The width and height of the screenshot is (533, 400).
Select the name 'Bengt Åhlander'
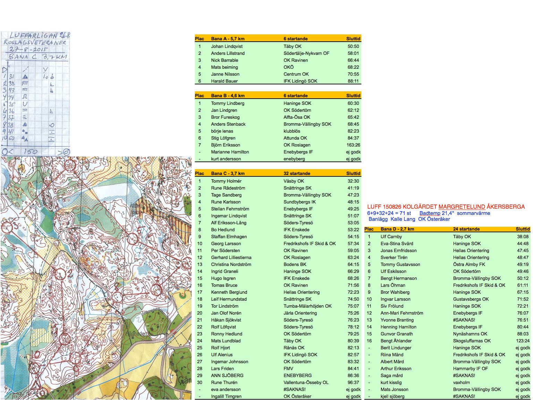[x=396, y=341]
